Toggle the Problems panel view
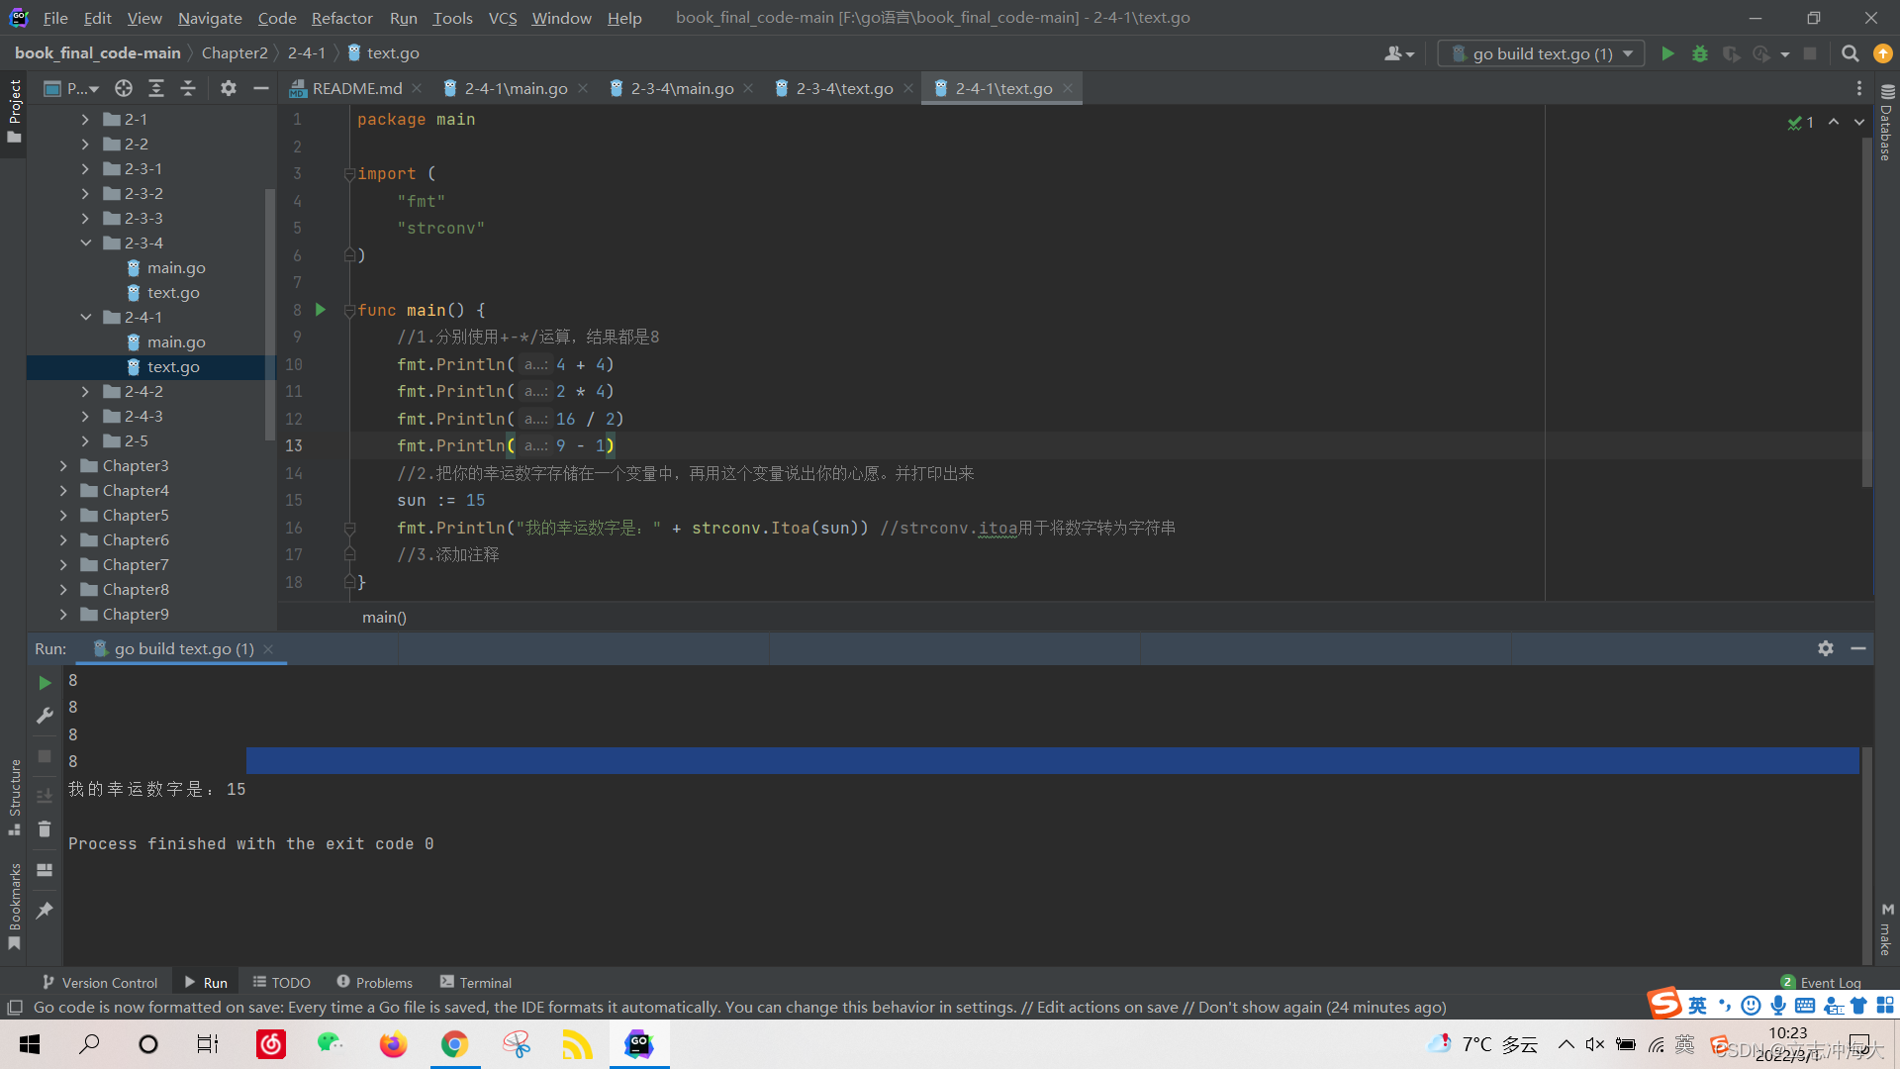 (373, 982)
